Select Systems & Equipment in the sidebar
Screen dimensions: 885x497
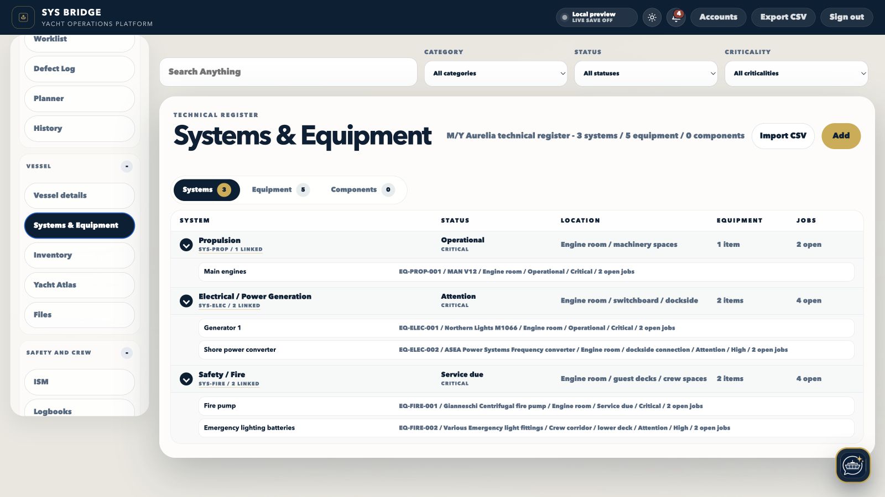click(80, 225)
